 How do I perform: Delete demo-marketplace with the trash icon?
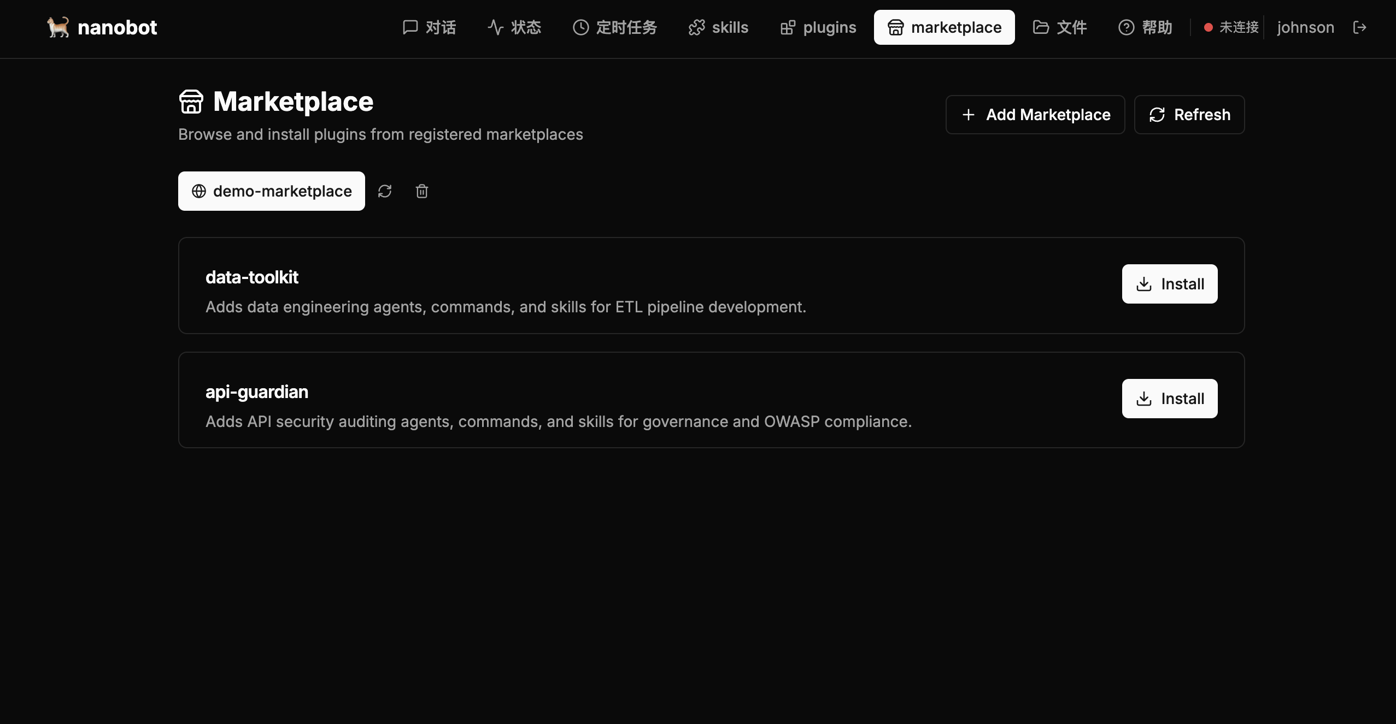[422, 191]
